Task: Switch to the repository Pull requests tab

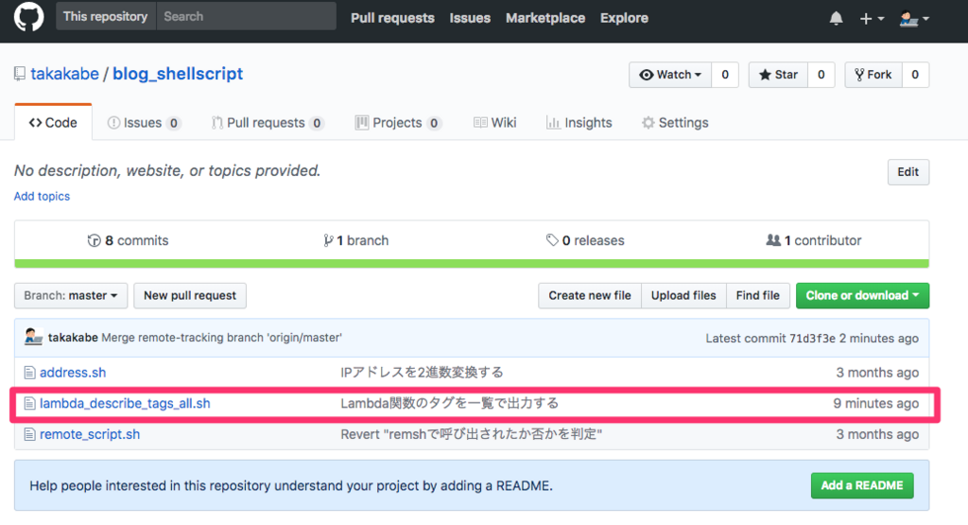Action: [x=268, y=123]
